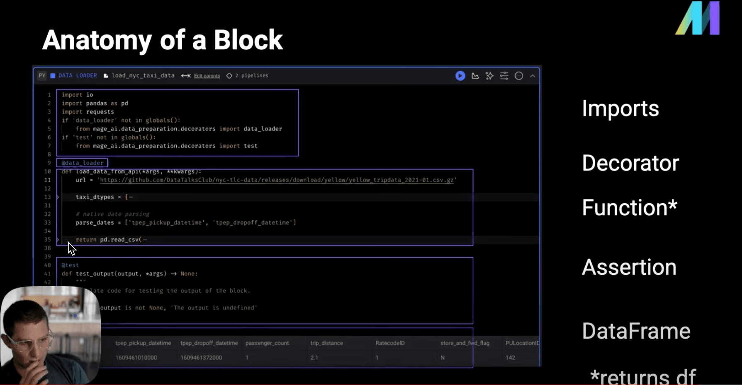Click the sparkle AI icon in block header
The height and width of the screenshot is (385, 742).
(x=489, y=76)
